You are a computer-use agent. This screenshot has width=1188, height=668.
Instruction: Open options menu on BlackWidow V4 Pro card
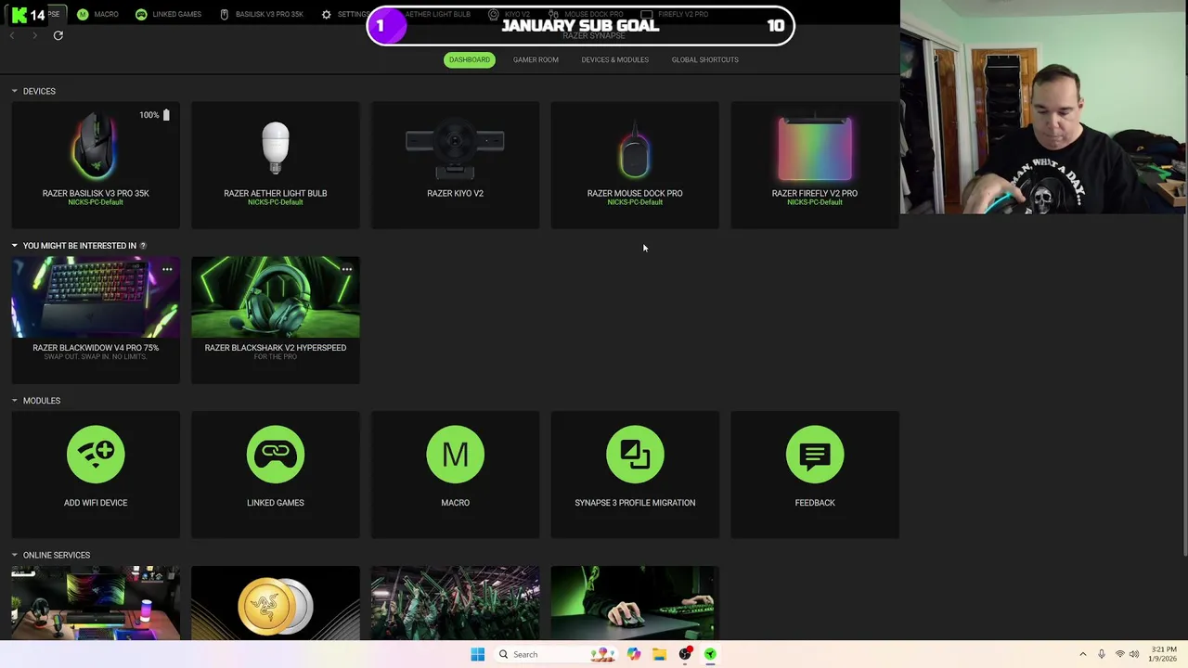167,270
